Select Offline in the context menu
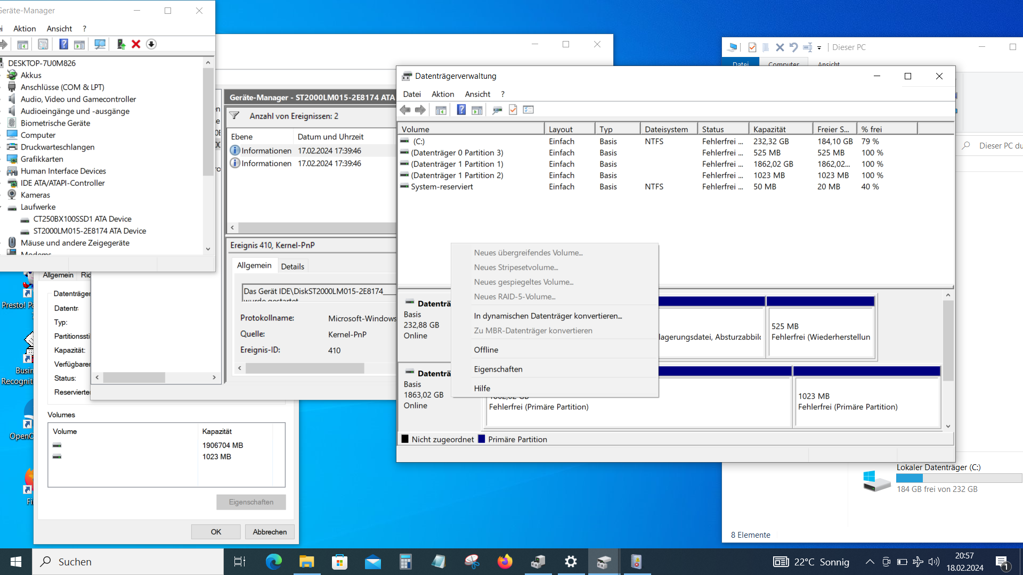 486,350
